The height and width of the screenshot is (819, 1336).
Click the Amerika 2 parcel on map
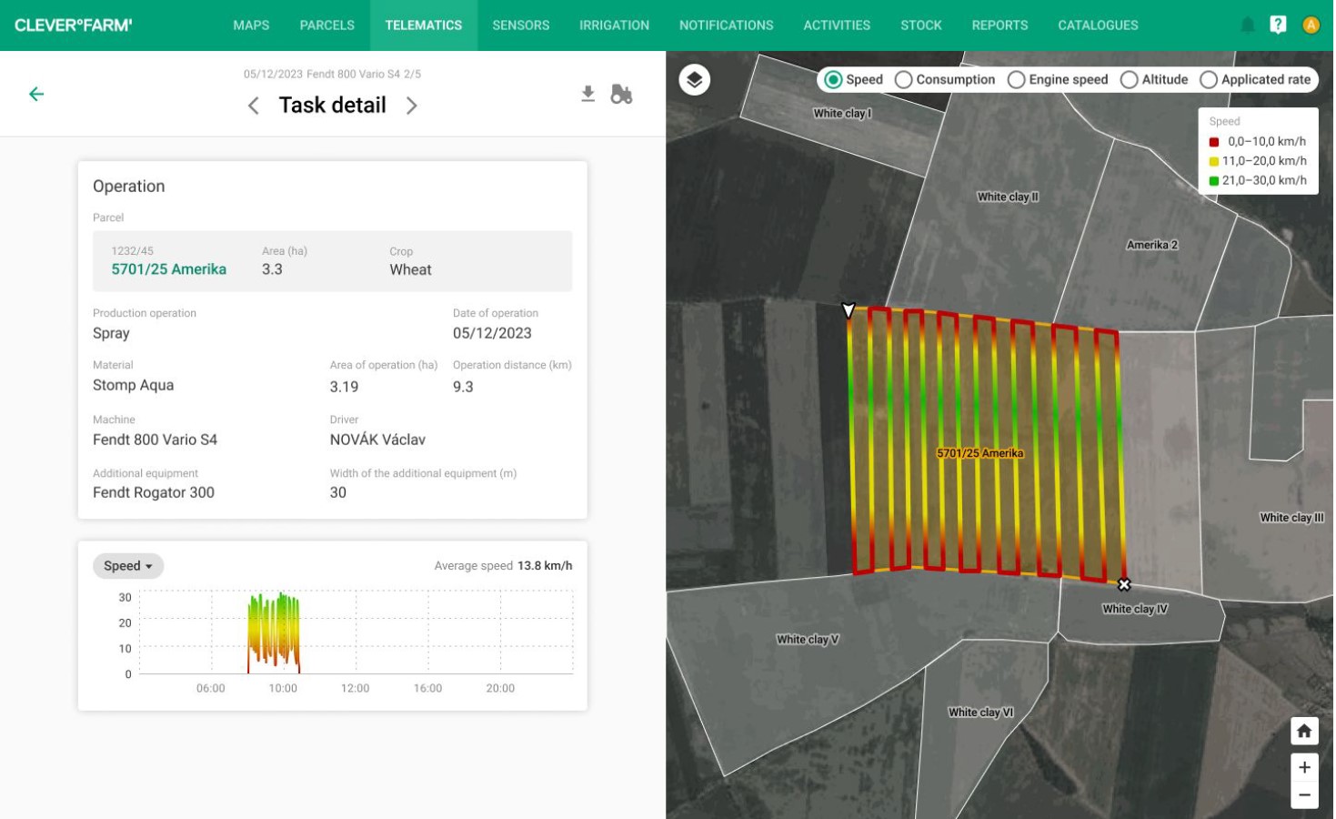(1152, 245)
